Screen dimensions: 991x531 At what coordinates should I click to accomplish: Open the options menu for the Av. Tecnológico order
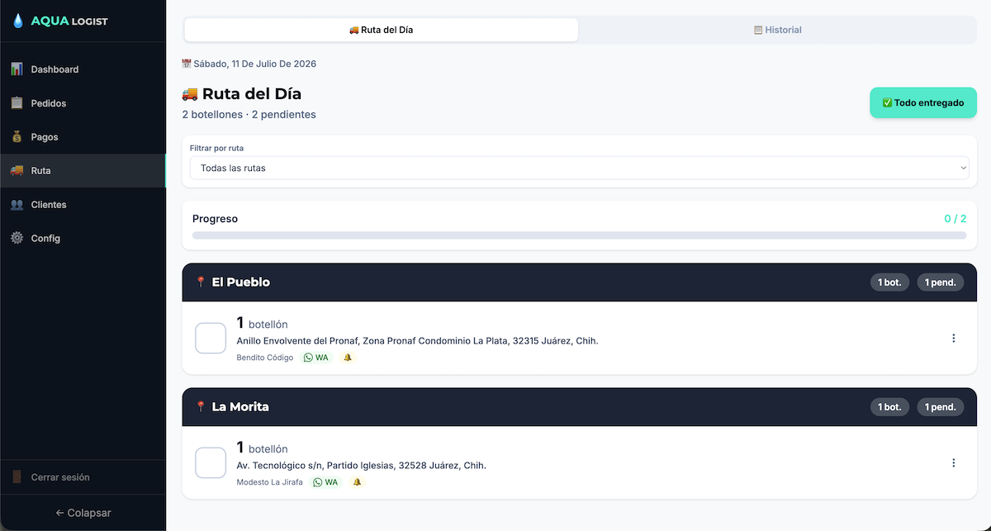coord(954,463)
